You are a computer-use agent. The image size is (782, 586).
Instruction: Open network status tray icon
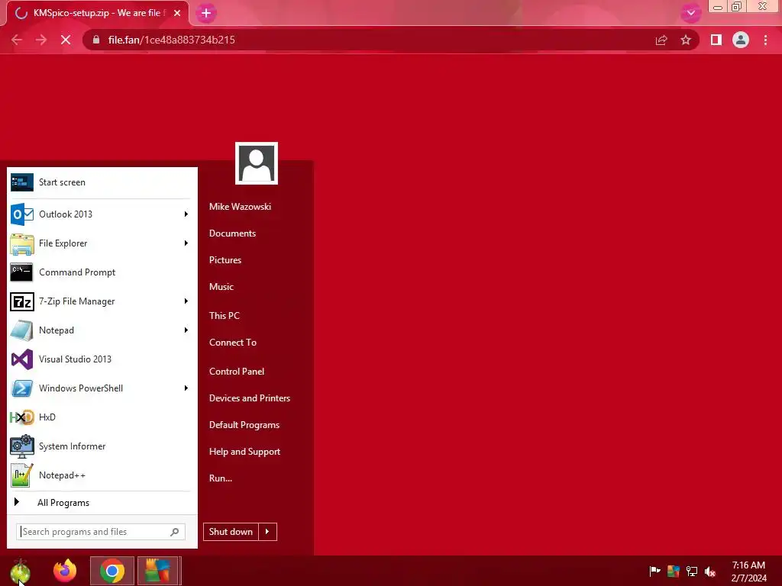(x=692, y=571)
